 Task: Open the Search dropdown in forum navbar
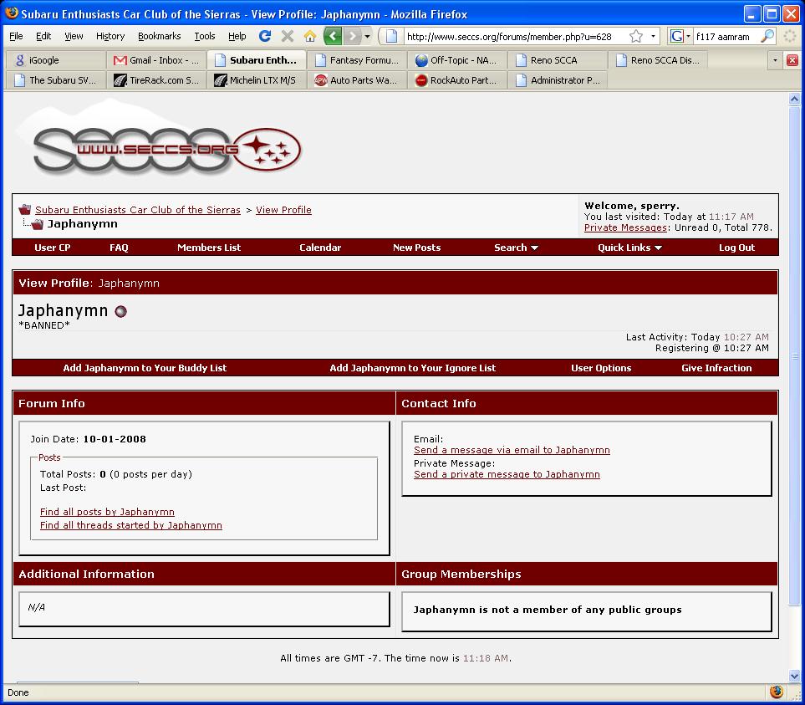click(516, 248)
